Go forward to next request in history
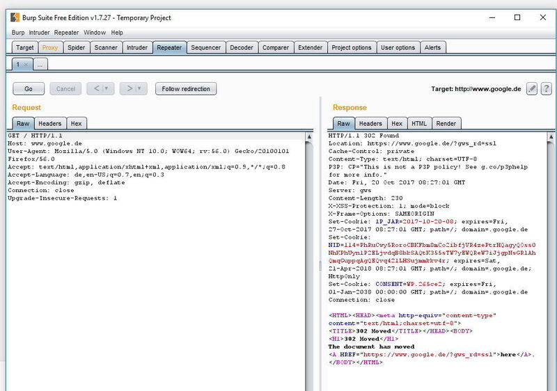The width and height of the screenshot is (557, 391). coord(129,88)
